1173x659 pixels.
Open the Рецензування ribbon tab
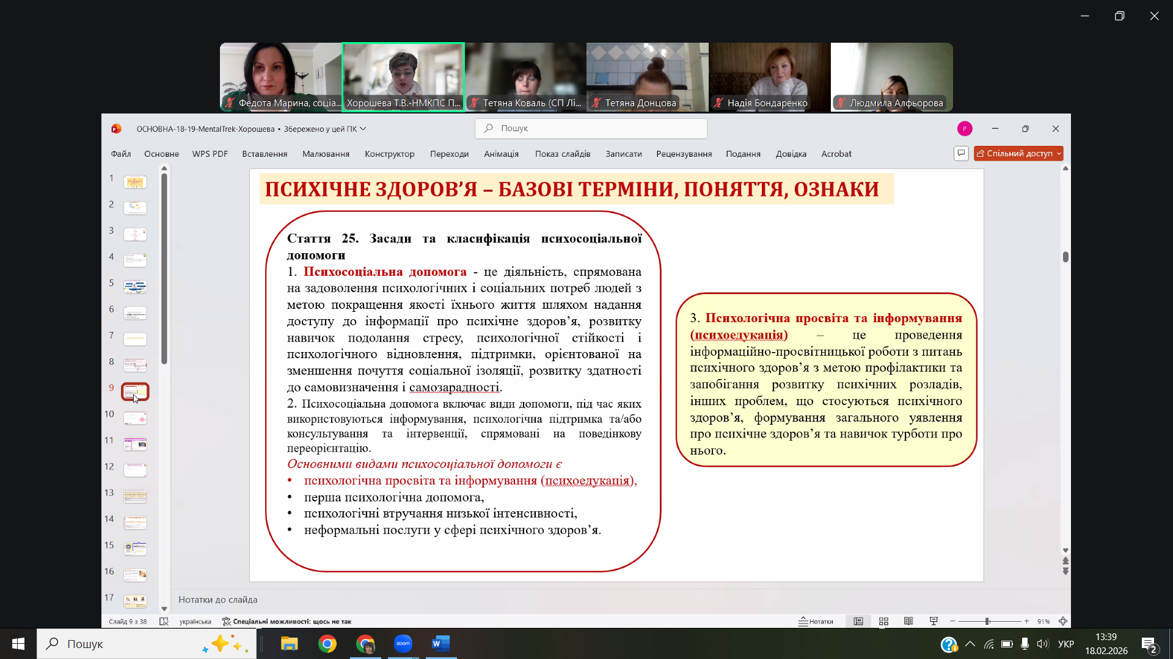point(684,154)
